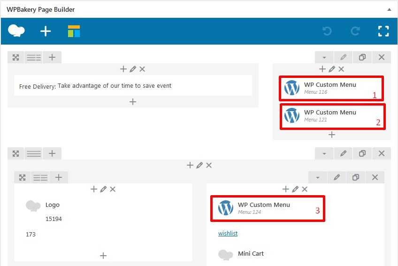
Task: Select WP Custom Menu 116 element
Action: coord(331,88)
